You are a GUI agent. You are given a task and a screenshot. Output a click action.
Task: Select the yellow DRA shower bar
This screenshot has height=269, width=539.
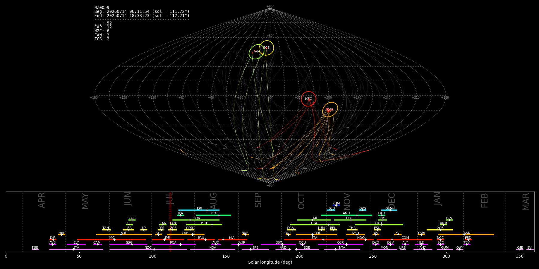(x=291, y=230)
